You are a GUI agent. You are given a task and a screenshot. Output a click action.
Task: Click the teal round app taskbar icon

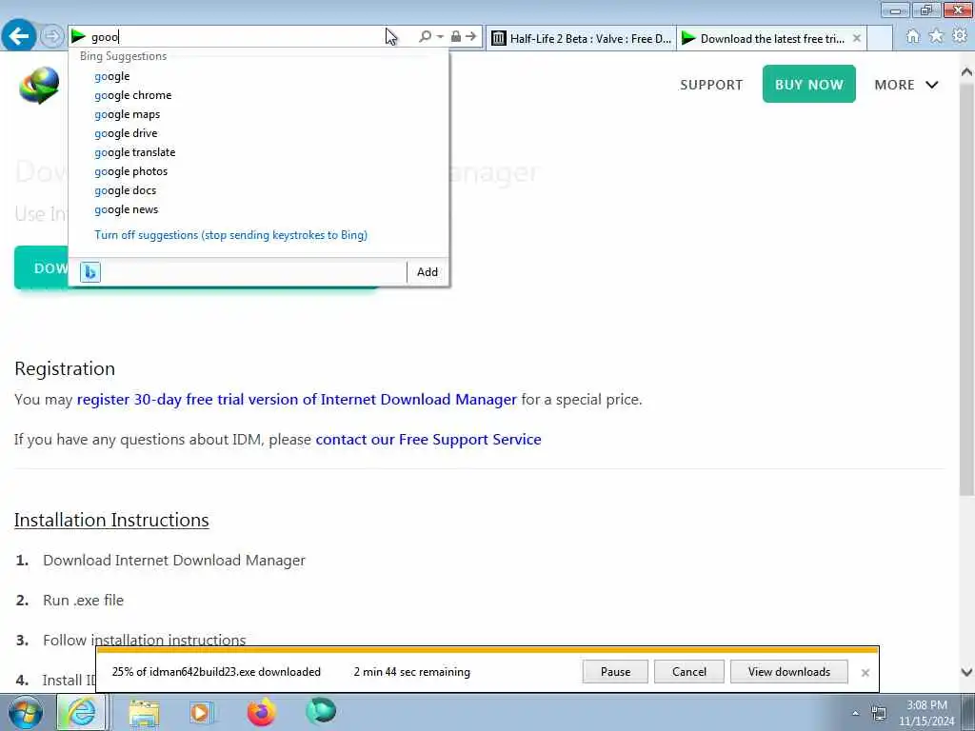(321, 711)
